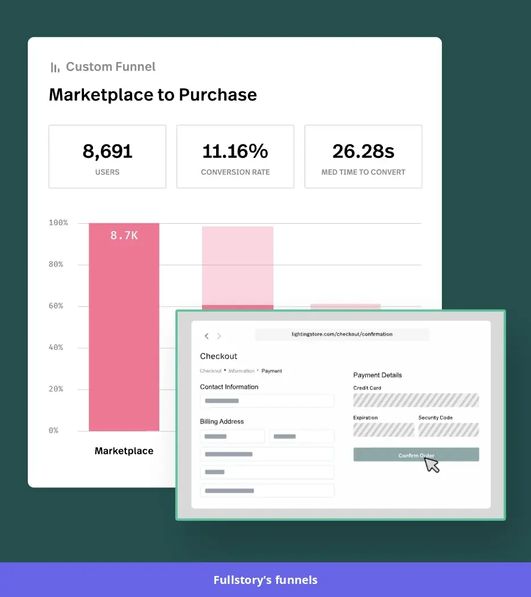Click the Marketplace axis label

(x=124, y=451)
